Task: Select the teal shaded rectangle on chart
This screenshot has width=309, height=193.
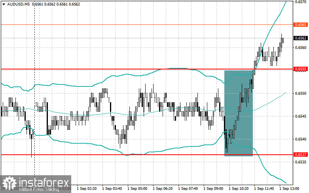Action: (239, 113)
